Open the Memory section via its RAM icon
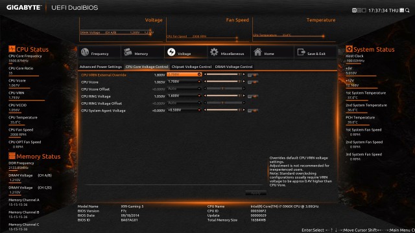This screenshot has height=233, width=415. [128, 52]
